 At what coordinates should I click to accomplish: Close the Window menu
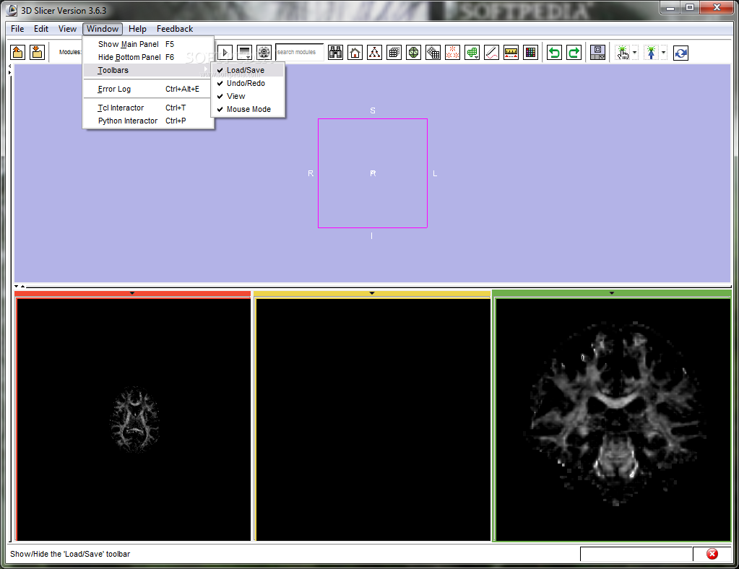click(x=103, y=29)
